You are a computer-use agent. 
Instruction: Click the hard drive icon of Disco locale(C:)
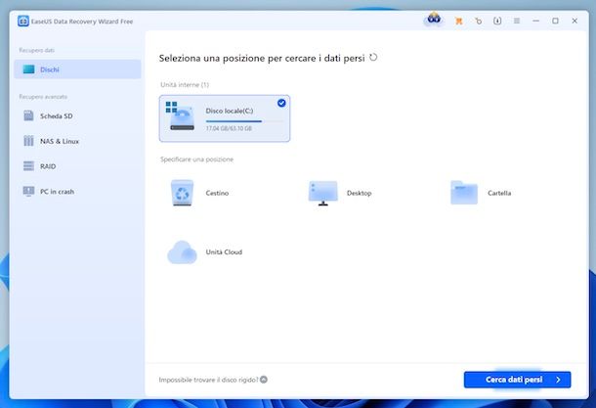coord(180,116)
